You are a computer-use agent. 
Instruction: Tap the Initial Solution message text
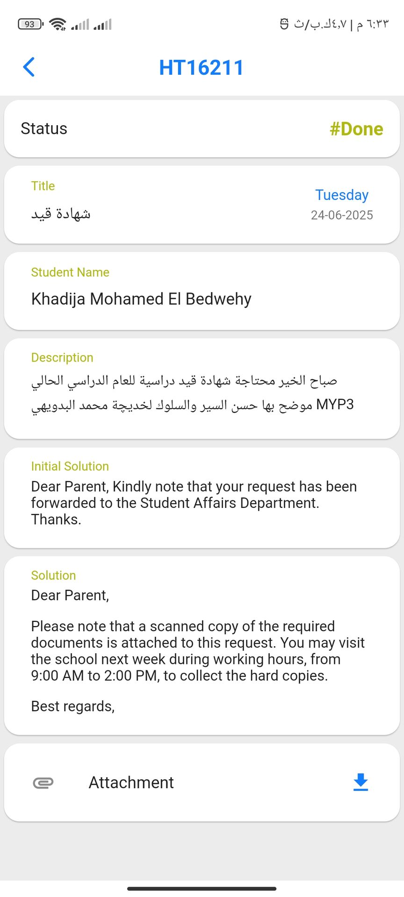point(194,503)
